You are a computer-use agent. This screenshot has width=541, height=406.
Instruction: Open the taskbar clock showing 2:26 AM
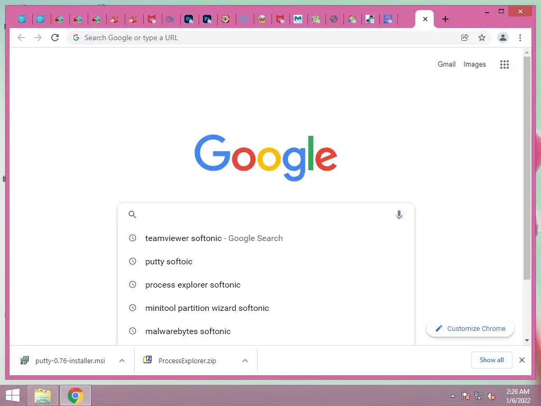click(x=518, y=396)
